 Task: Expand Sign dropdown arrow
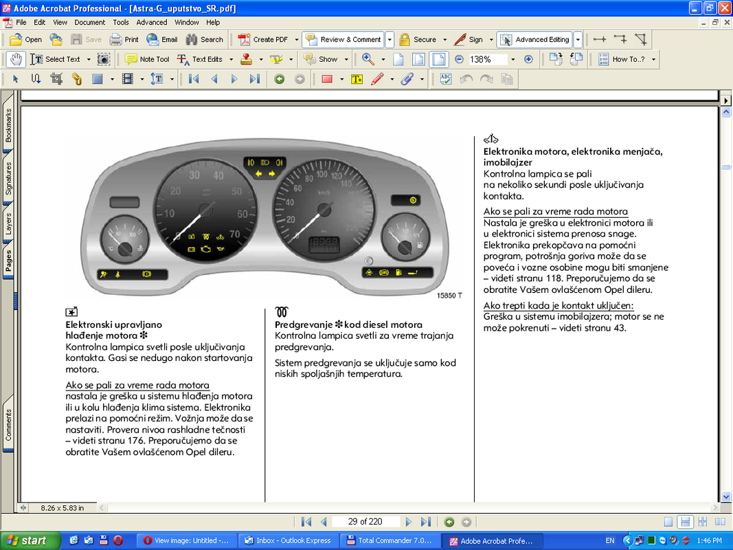[x=491, y=40]
